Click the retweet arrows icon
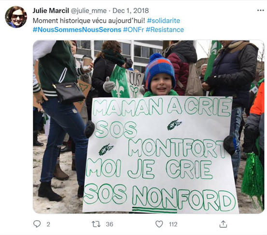 [96, 224]
